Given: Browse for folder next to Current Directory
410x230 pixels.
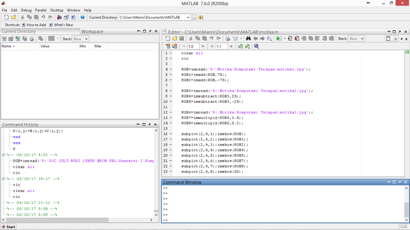Looking at the screenshot, I should pos(194,17).
